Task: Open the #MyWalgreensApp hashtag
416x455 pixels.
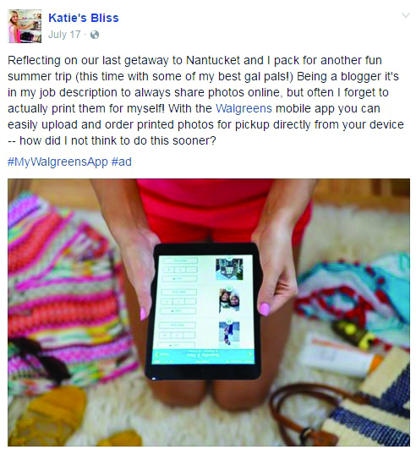Action: pos(57,162)
